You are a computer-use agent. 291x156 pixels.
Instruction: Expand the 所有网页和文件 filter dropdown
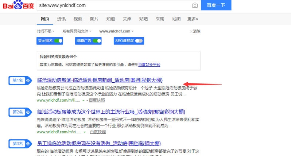pos(77,31)
